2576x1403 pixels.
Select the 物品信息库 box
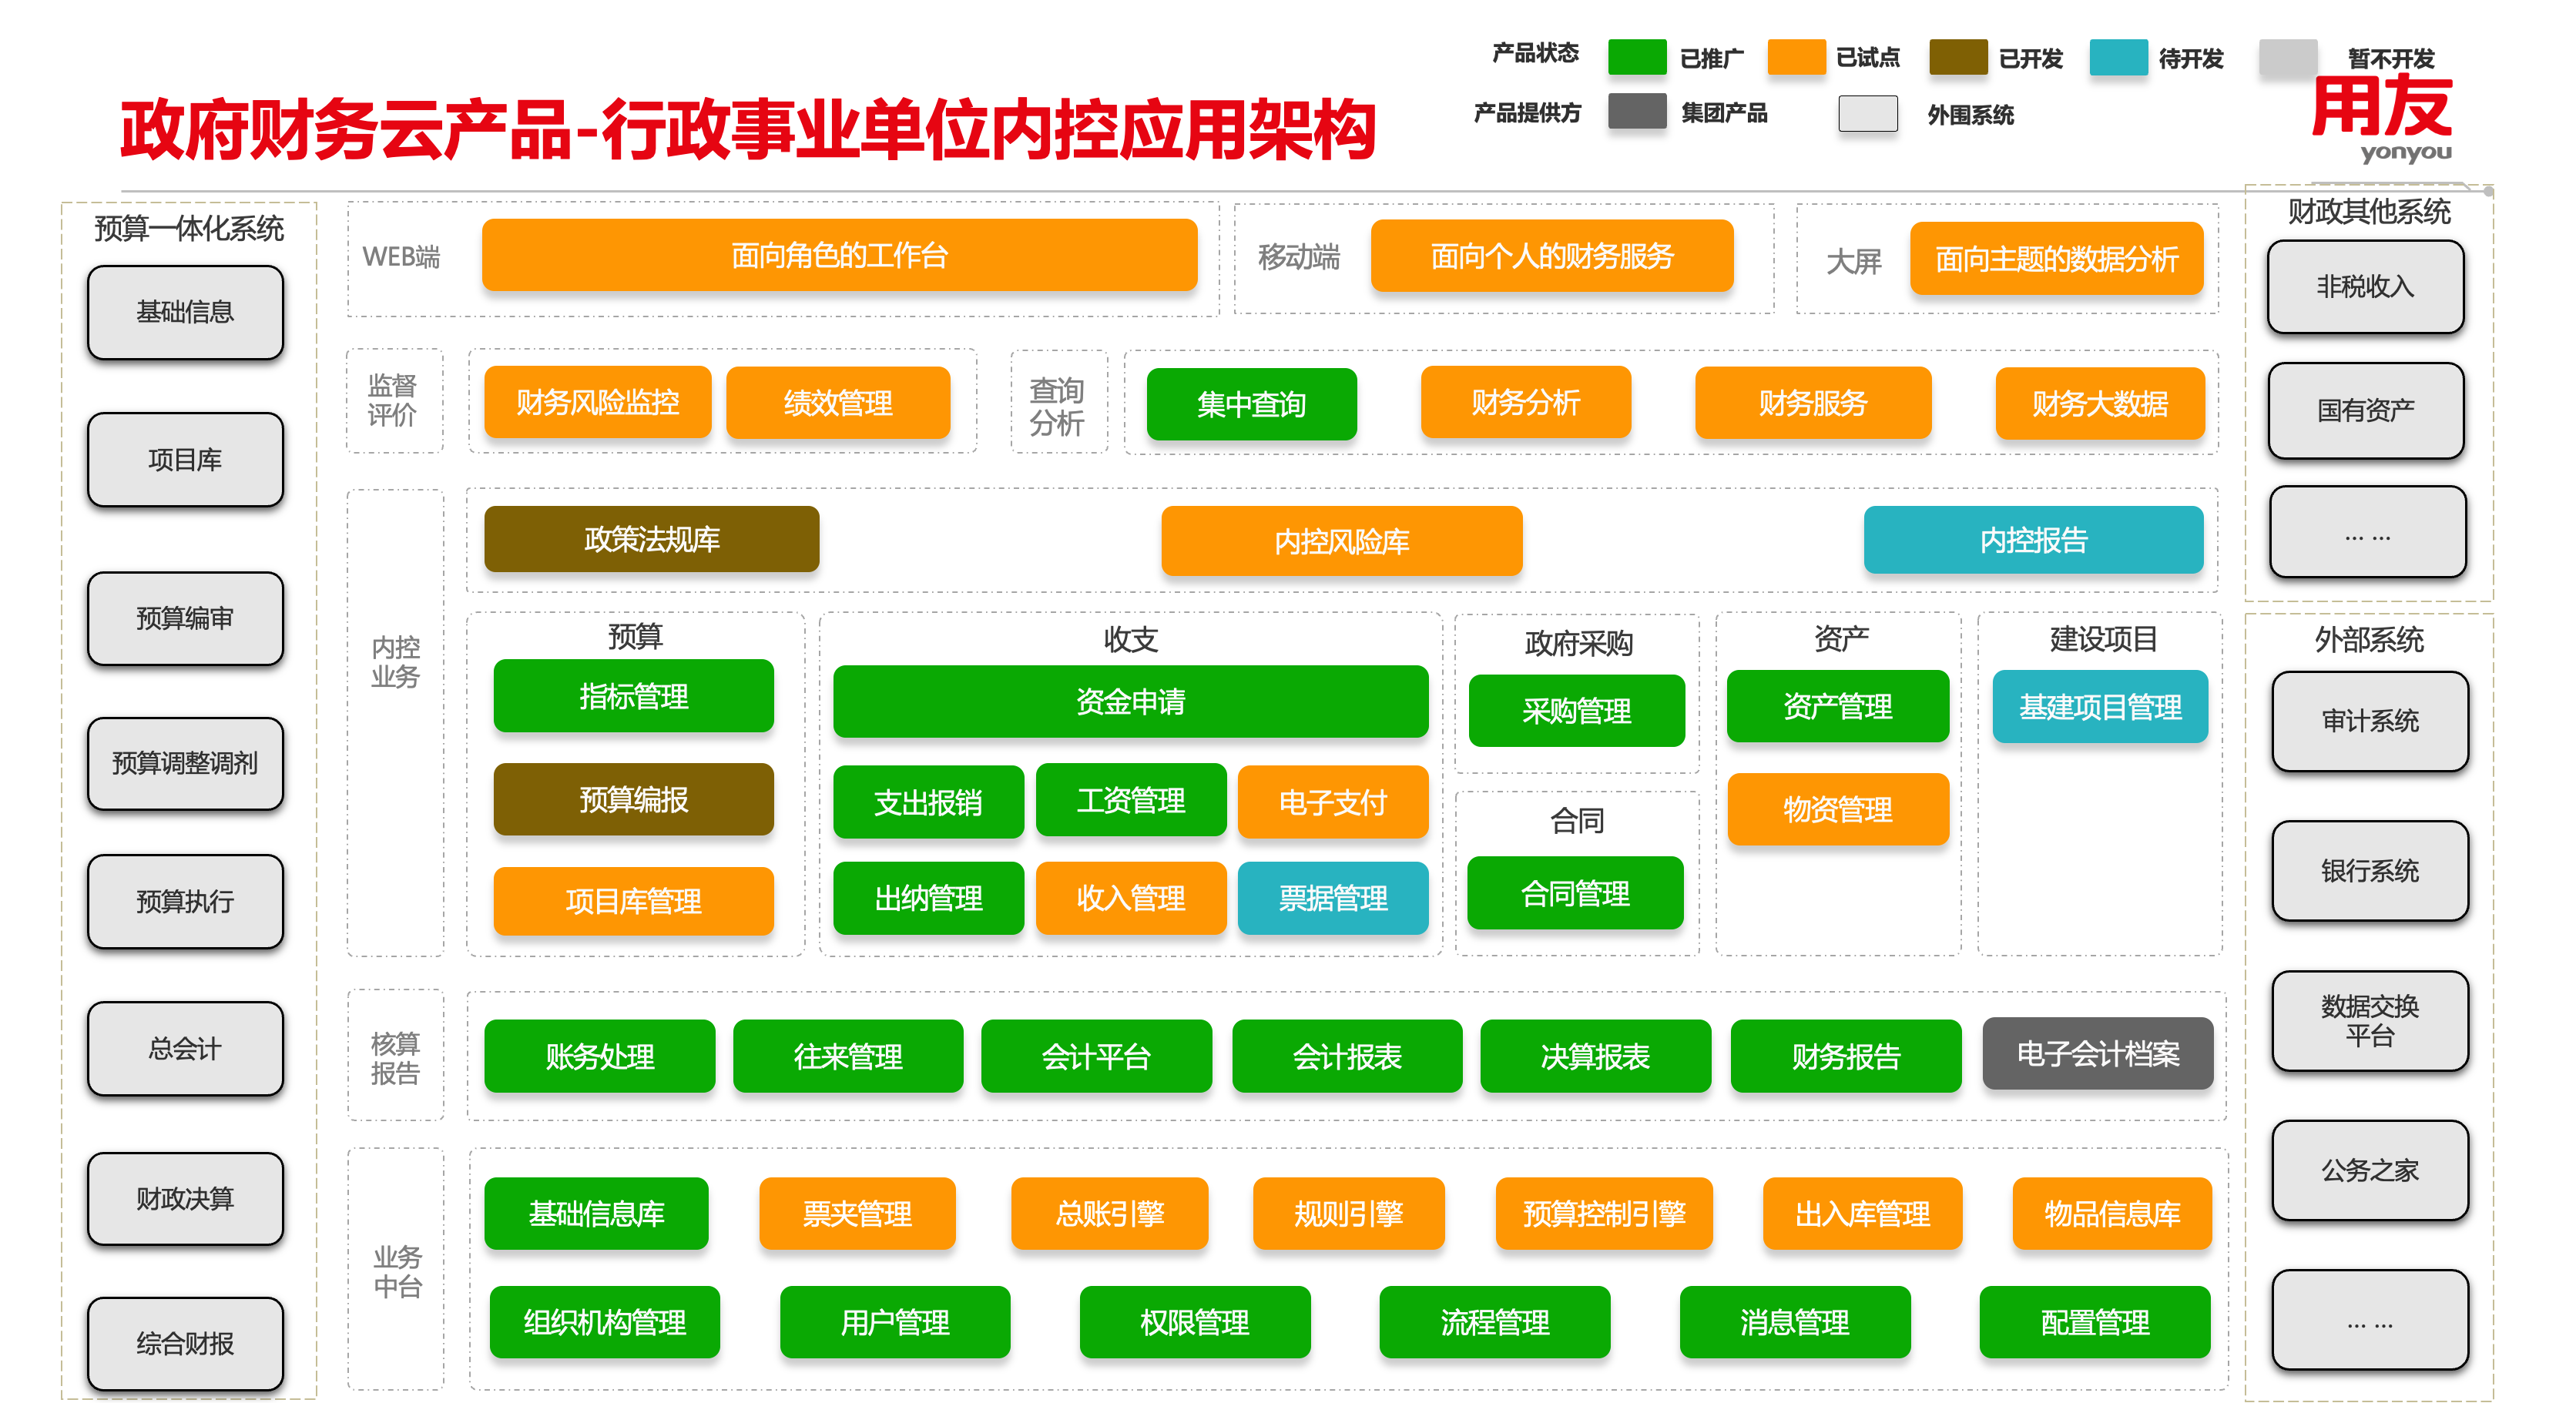click(x=2112, y=1213)
